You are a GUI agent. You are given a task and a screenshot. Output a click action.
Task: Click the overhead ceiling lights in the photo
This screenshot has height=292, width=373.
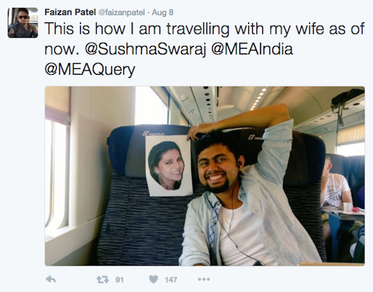coord(259,97)
